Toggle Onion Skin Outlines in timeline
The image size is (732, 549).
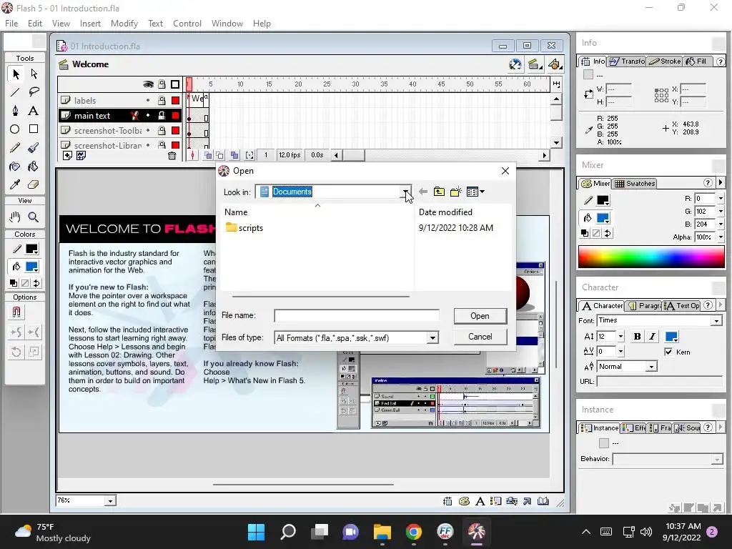click(219, 155)
